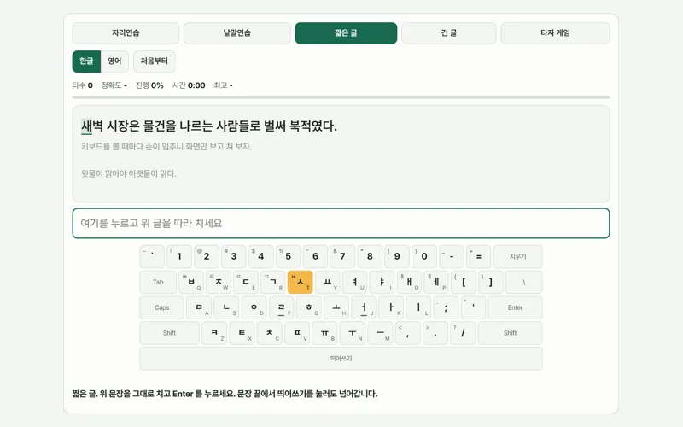This screenshot has height=427, width=683.
Task: Click the ㅇ (D) key
Action: click(x=254, y=307)
